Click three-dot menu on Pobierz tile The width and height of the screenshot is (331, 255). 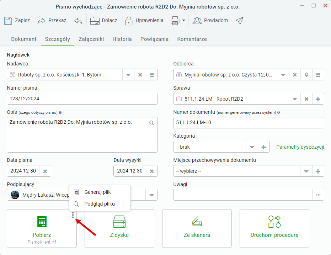click(73, 215)
